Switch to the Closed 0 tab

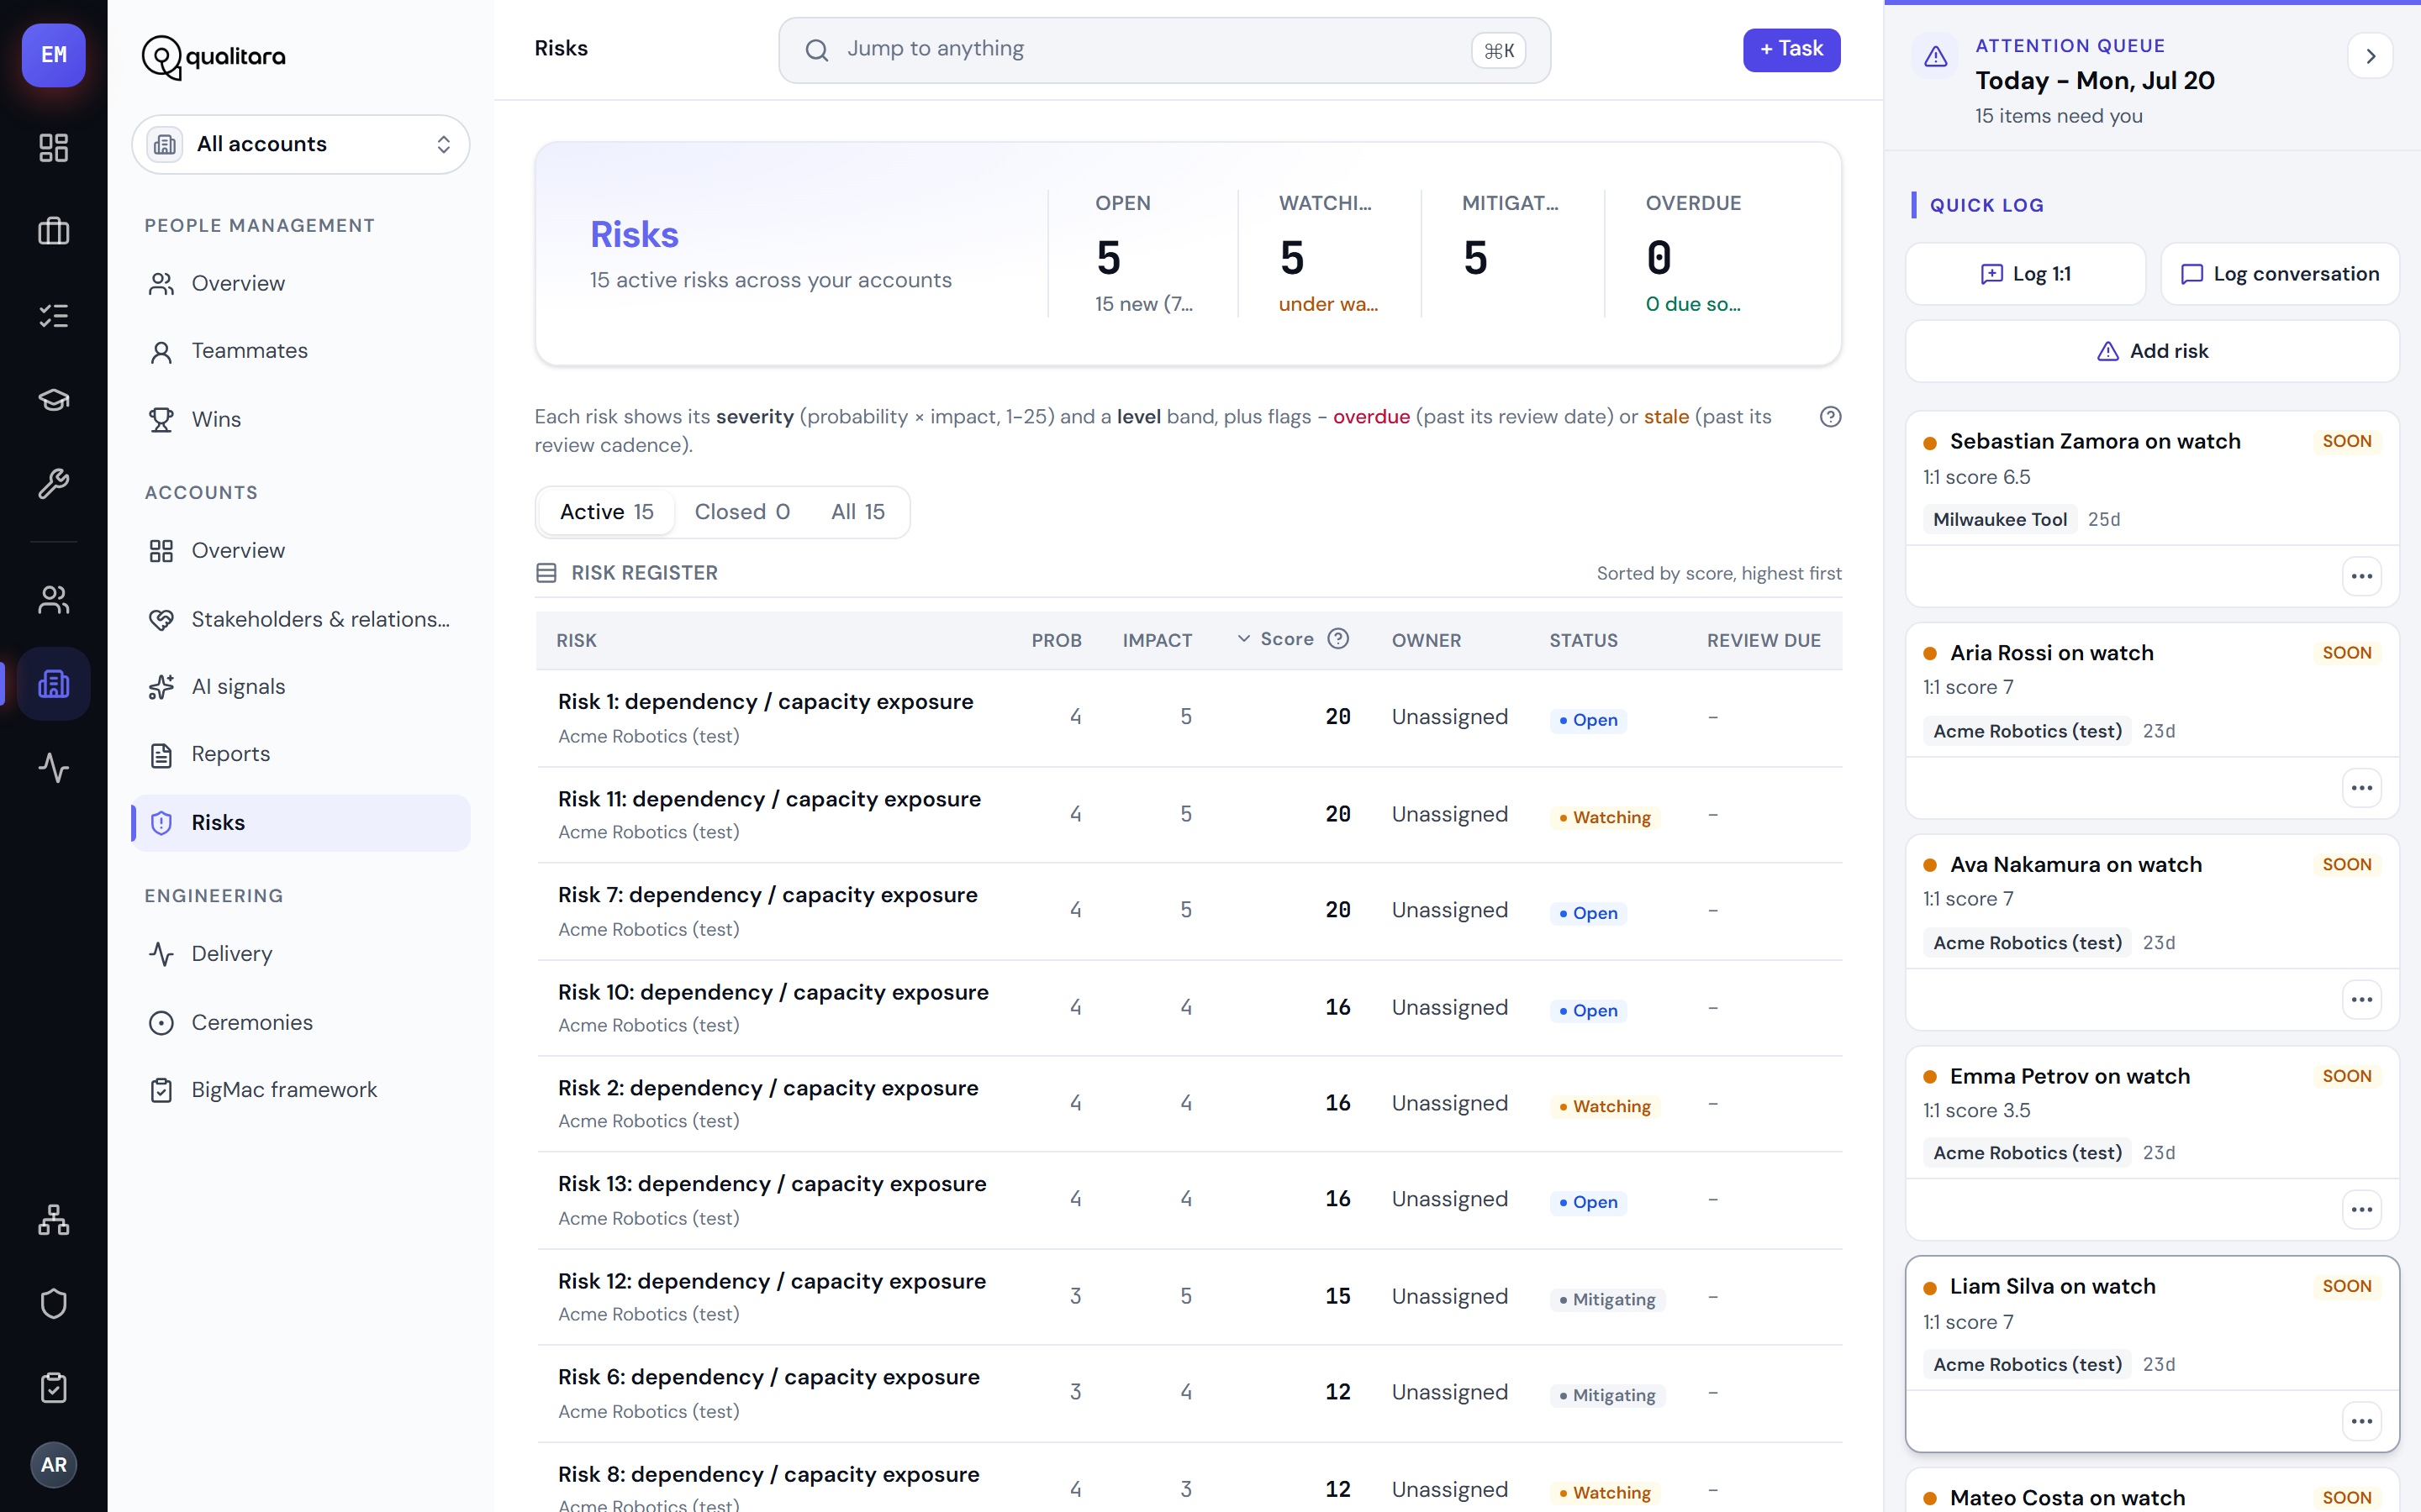[742, 512]
